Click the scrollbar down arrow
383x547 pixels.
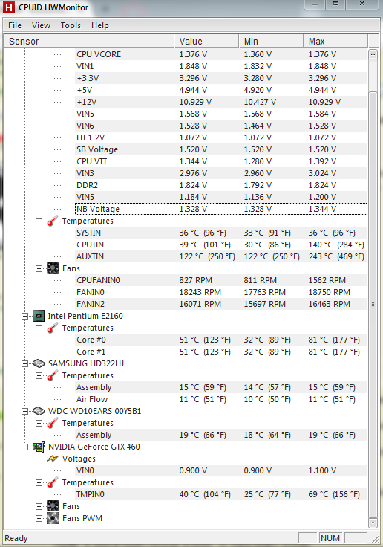[373, 522]
